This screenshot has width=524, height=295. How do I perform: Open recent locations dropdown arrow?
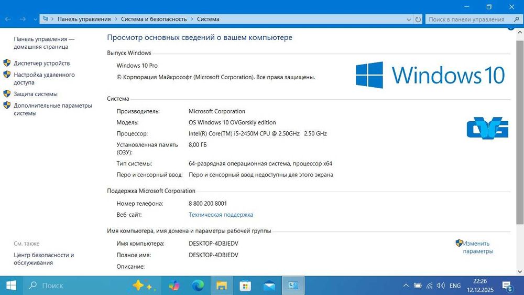click(35, 19)
